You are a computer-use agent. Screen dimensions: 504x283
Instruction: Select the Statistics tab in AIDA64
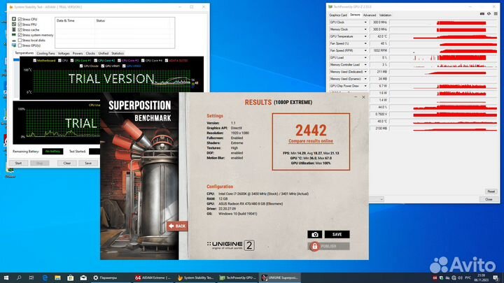click(x=118, y=54)
